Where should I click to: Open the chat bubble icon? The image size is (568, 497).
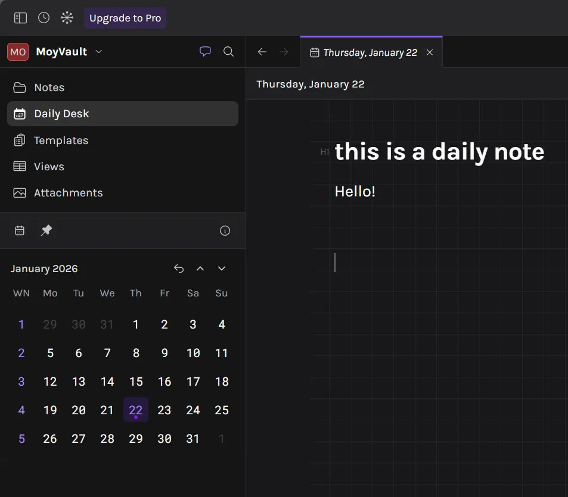click(x=205, y=52)
